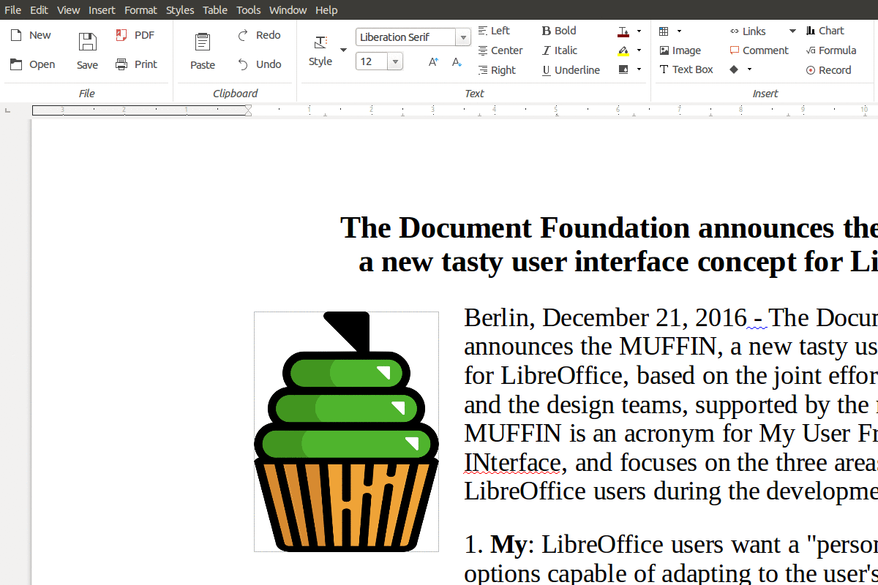Viewport: 878px width, 585px height.
Task: Expand the font color dropdown arrow
Action: pos(639,31)
